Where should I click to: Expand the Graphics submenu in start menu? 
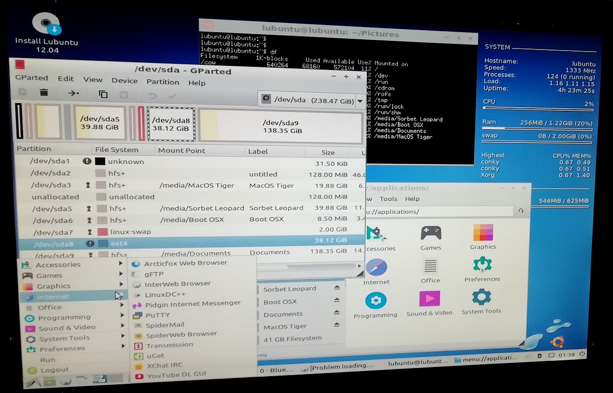pyautogui.click(x=122, y=285)
